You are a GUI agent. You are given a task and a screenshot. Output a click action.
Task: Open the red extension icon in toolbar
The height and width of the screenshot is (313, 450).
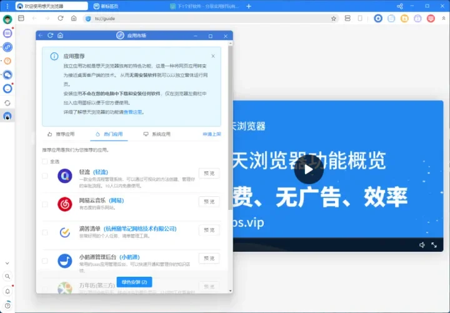(431, 18)
